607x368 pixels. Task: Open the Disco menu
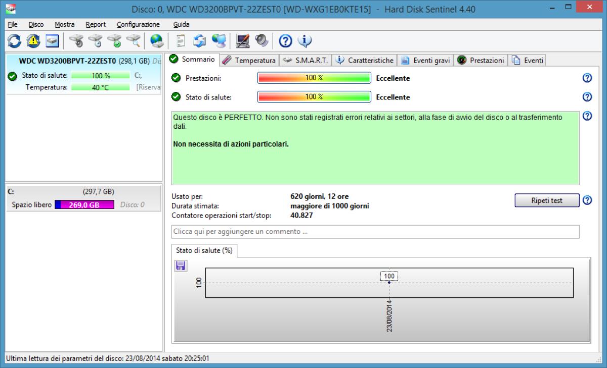35,24
